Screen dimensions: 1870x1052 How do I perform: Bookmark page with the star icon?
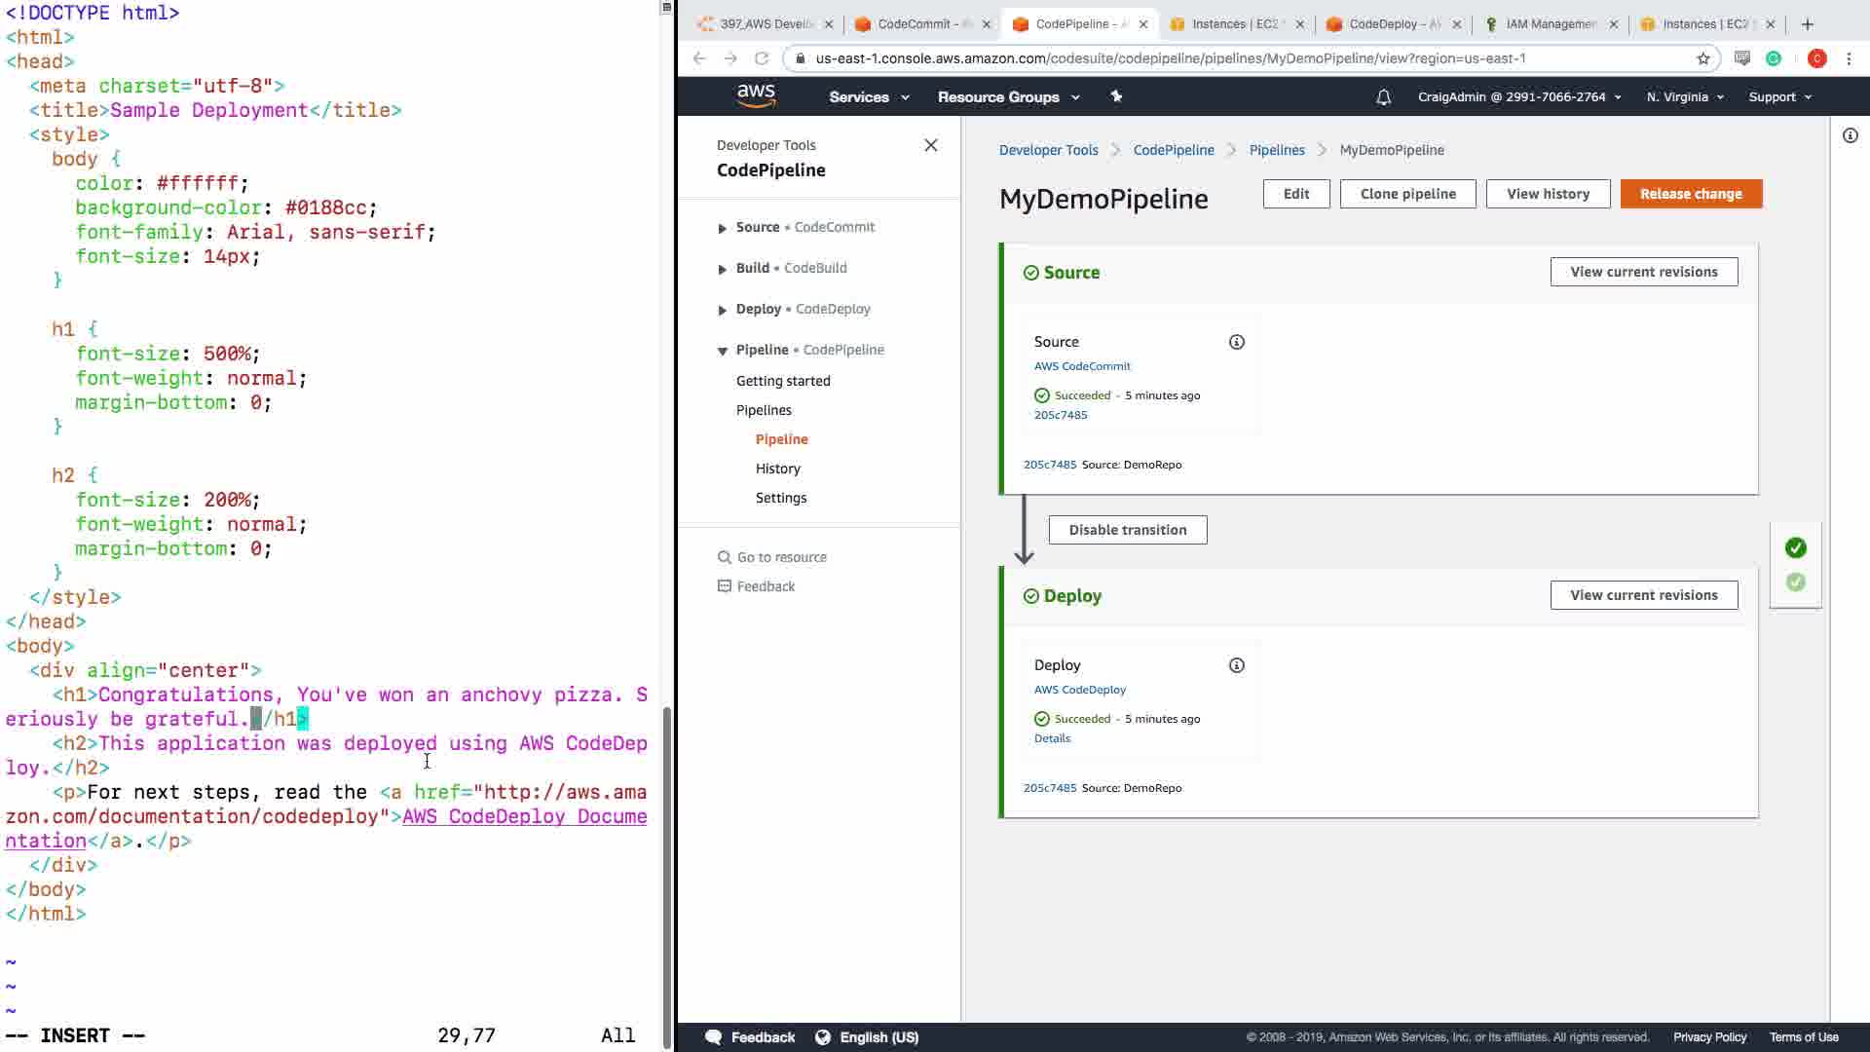(1703, 58)
